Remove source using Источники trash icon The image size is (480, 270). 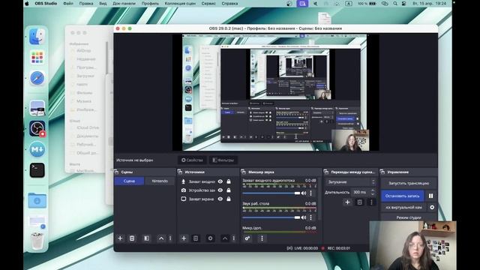(196, 238)
